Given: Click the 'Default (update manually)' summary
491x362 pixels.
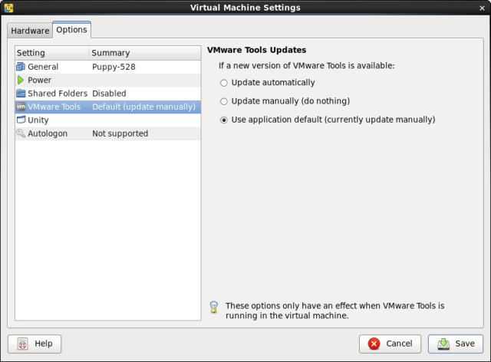Looking at the screenshot, I should [x=143, y=107].
